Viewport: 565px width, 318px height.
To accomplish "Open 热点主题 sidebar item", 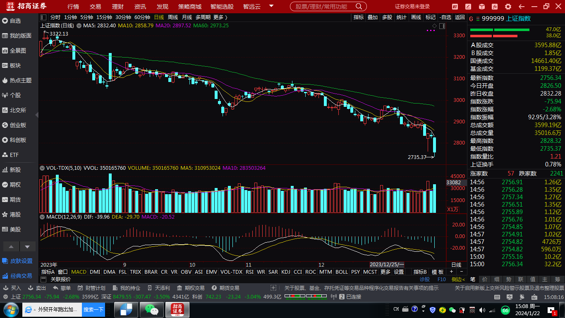I will (18, 80).
